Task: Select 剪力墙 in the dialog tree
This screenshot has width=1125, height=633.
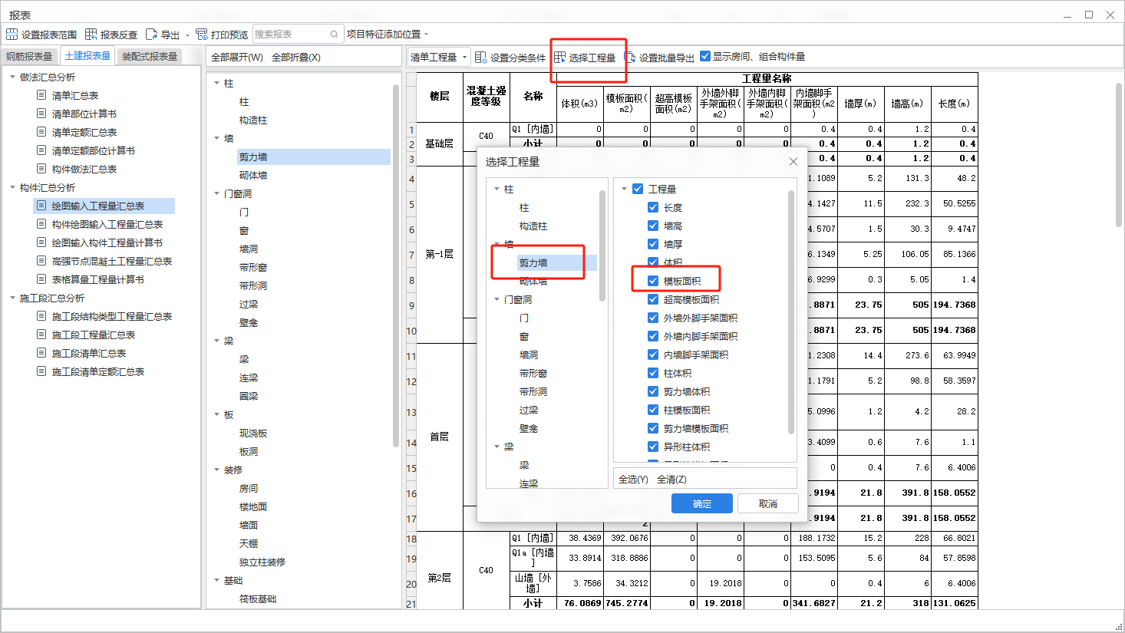Action: tap(533, 262)
